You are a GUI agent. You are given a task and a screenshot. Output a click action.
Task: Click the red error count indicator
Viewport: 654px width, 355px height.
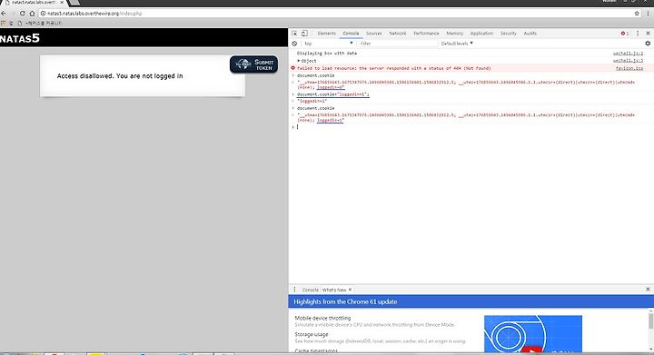(625, 34)
